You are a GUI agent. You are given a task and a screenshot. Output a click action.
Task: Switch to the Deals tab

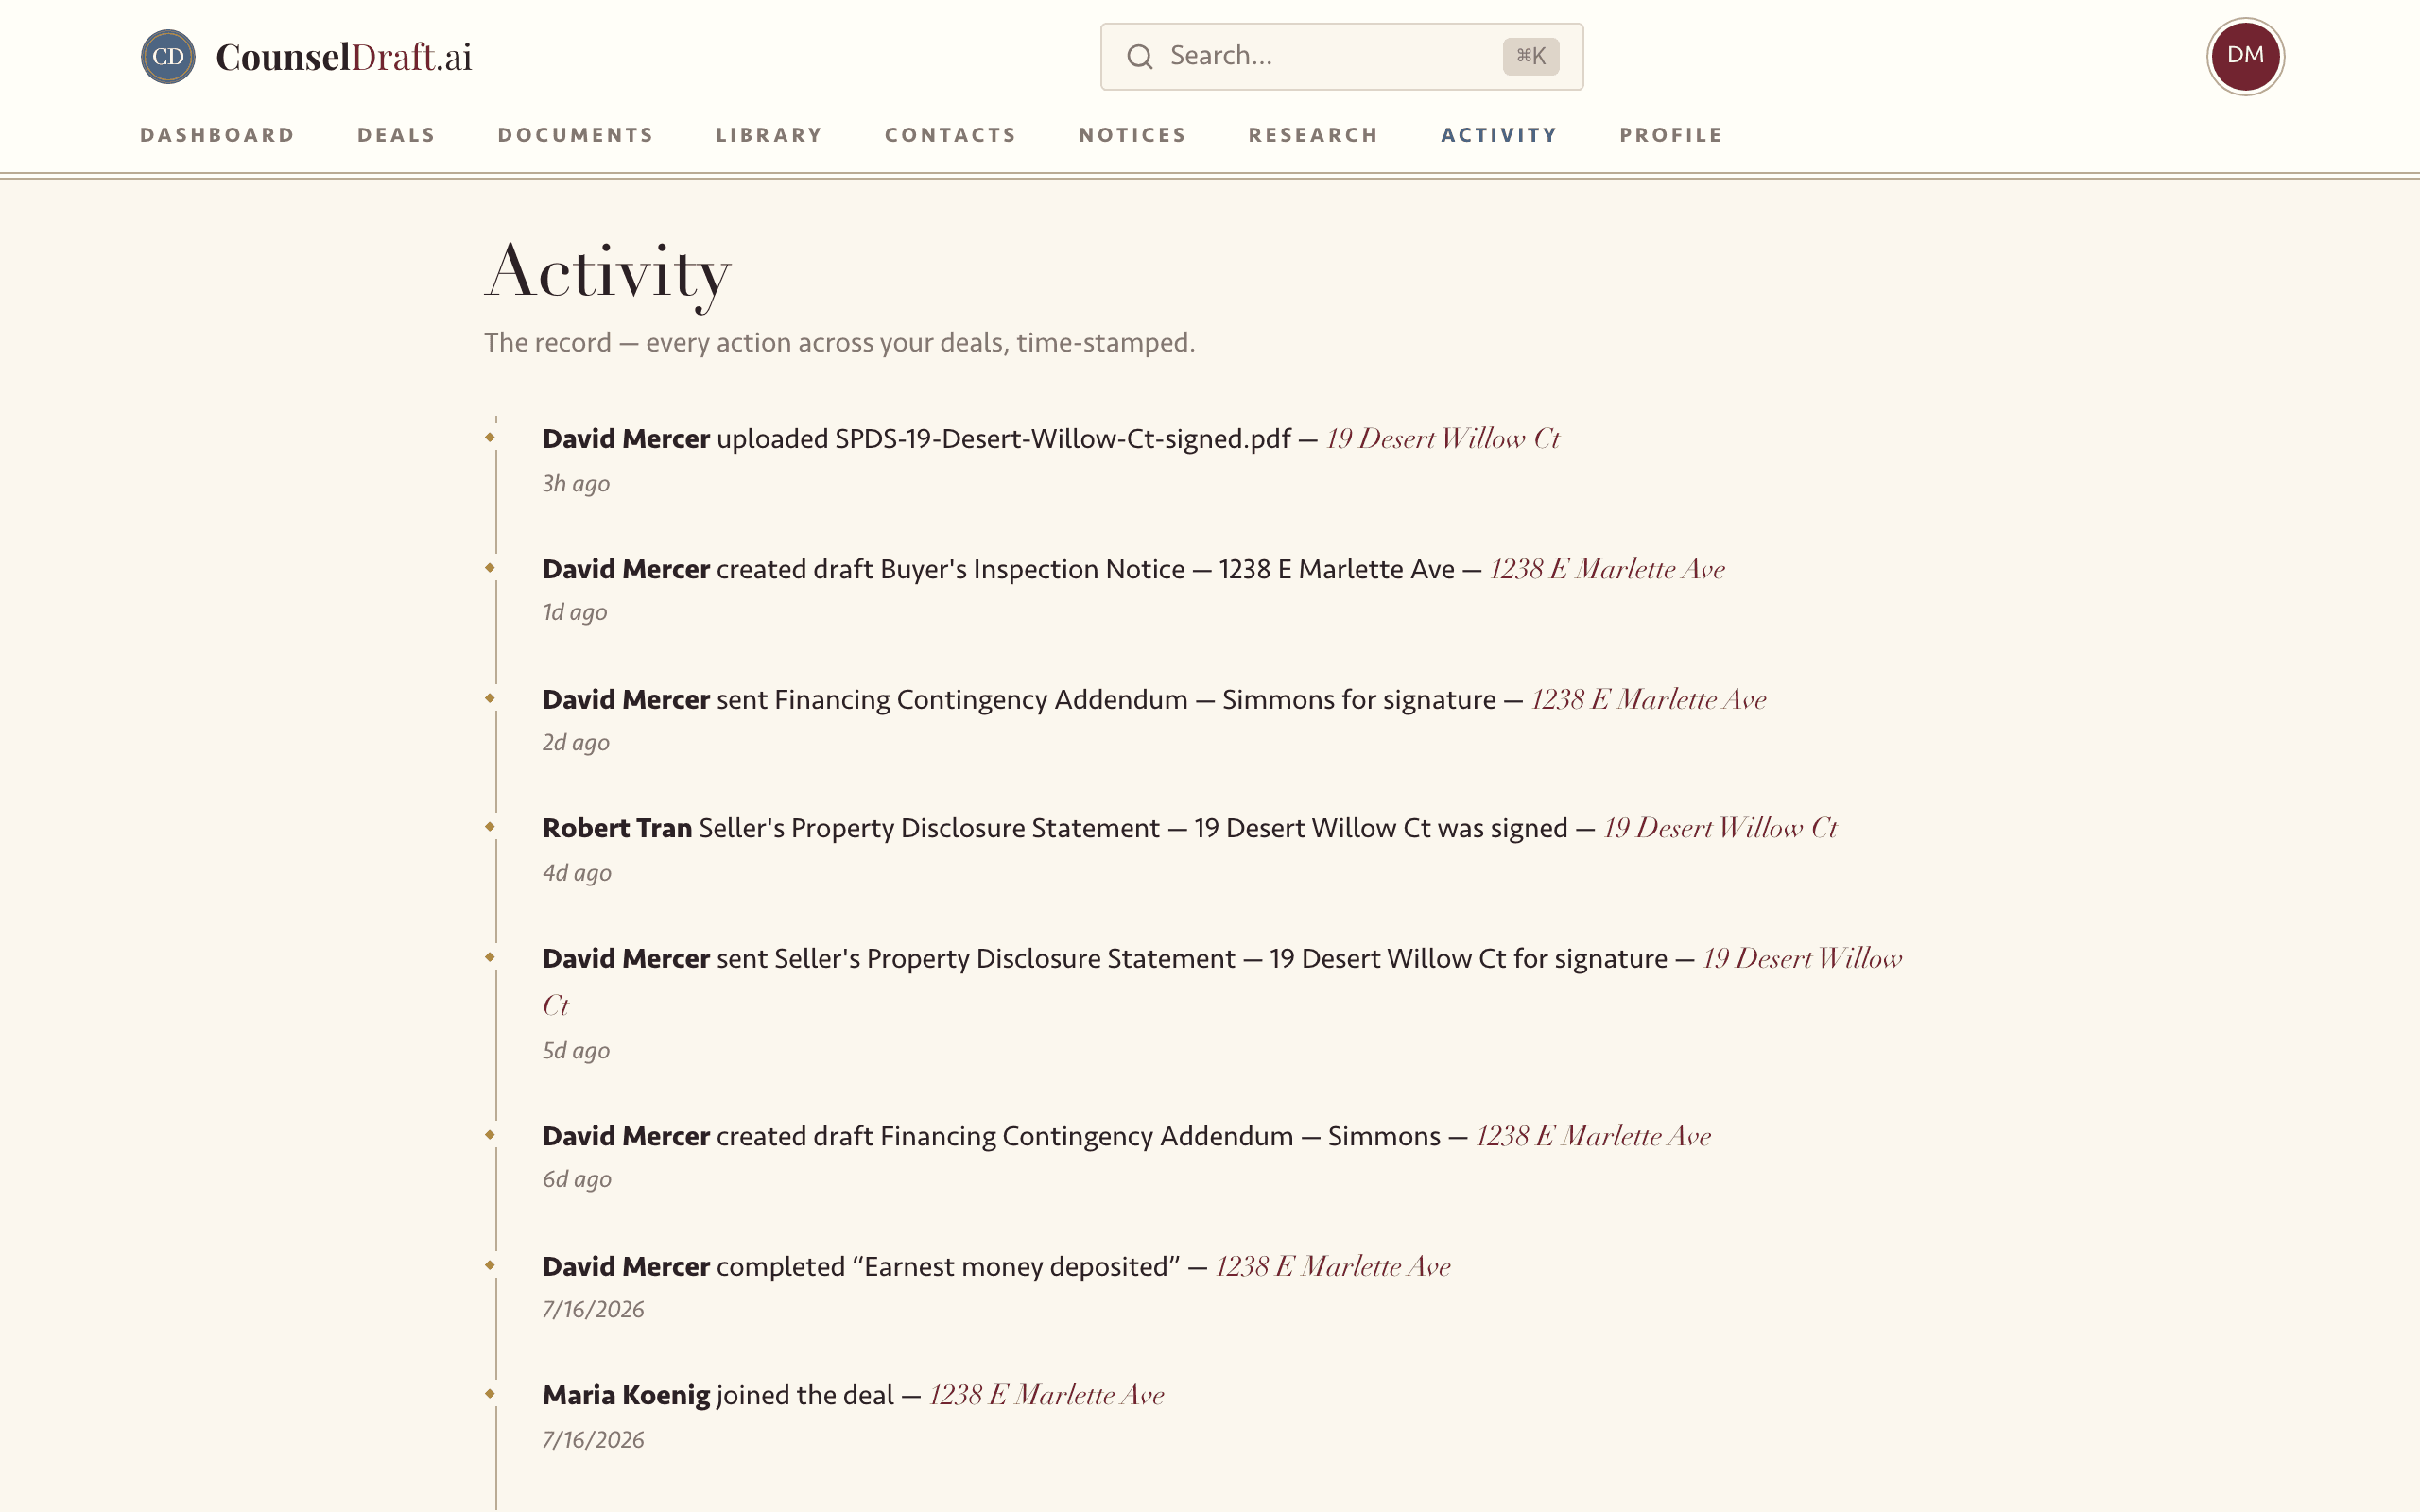397,135
